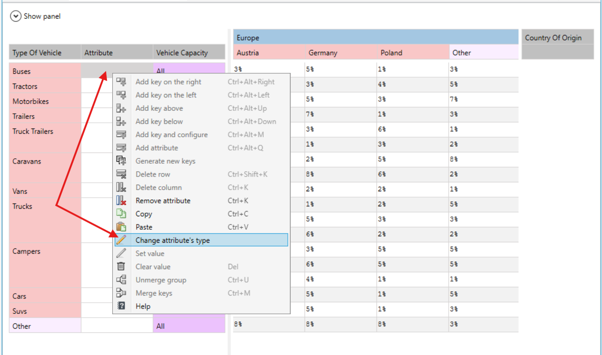Select the Campers row key

[45, 266]
